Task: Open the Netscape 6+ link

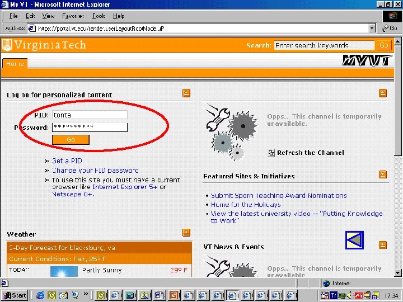Action: [x=72, y=194]
